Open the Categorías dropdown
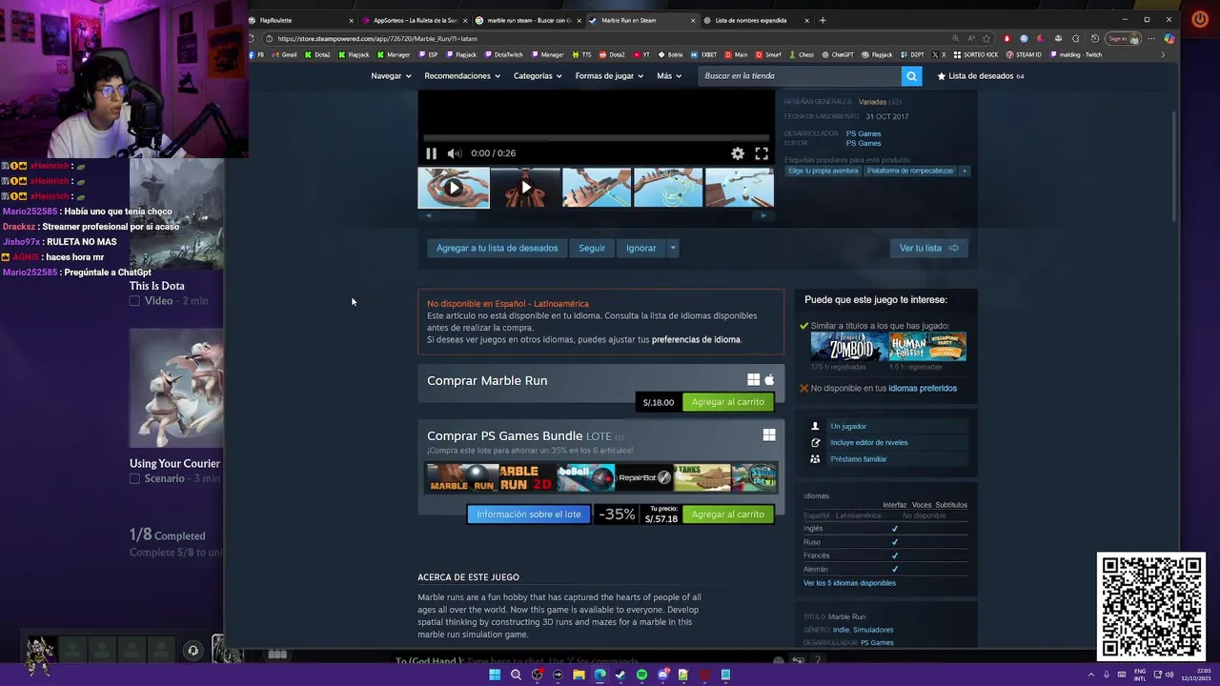Screen dimensions: 1220x686 click(x=538, y=76)
